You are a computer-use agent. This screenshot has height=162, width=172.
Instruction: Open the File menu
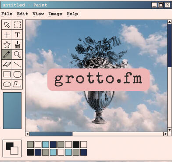point(7,14)
